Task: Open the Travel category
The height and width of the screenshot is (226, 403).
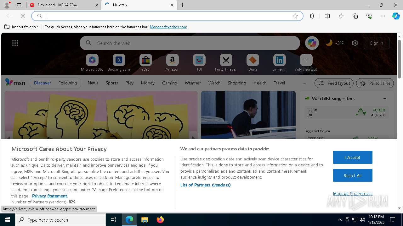Action: 279,83
